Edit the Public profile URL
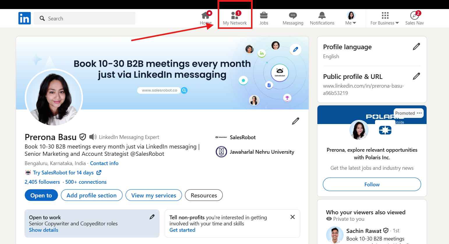Viewport: 449px width, 244px height. pyautogui.click(x=416, y=76)
